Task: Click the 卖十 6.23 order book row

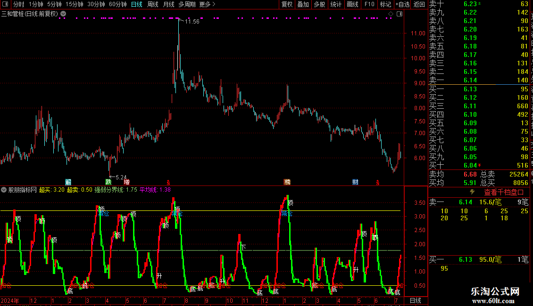Action: pyautogui.click(x=479, y=4)
